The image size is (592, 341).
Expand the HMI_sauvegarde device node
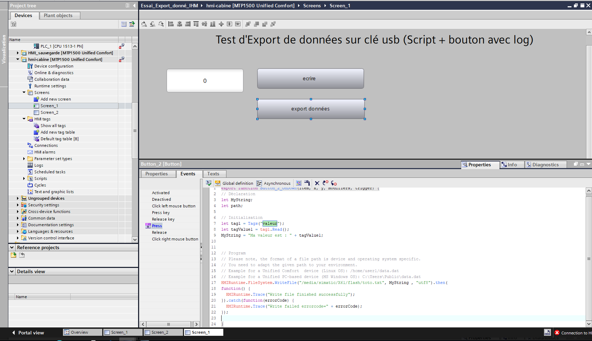(x=18, y=53)
